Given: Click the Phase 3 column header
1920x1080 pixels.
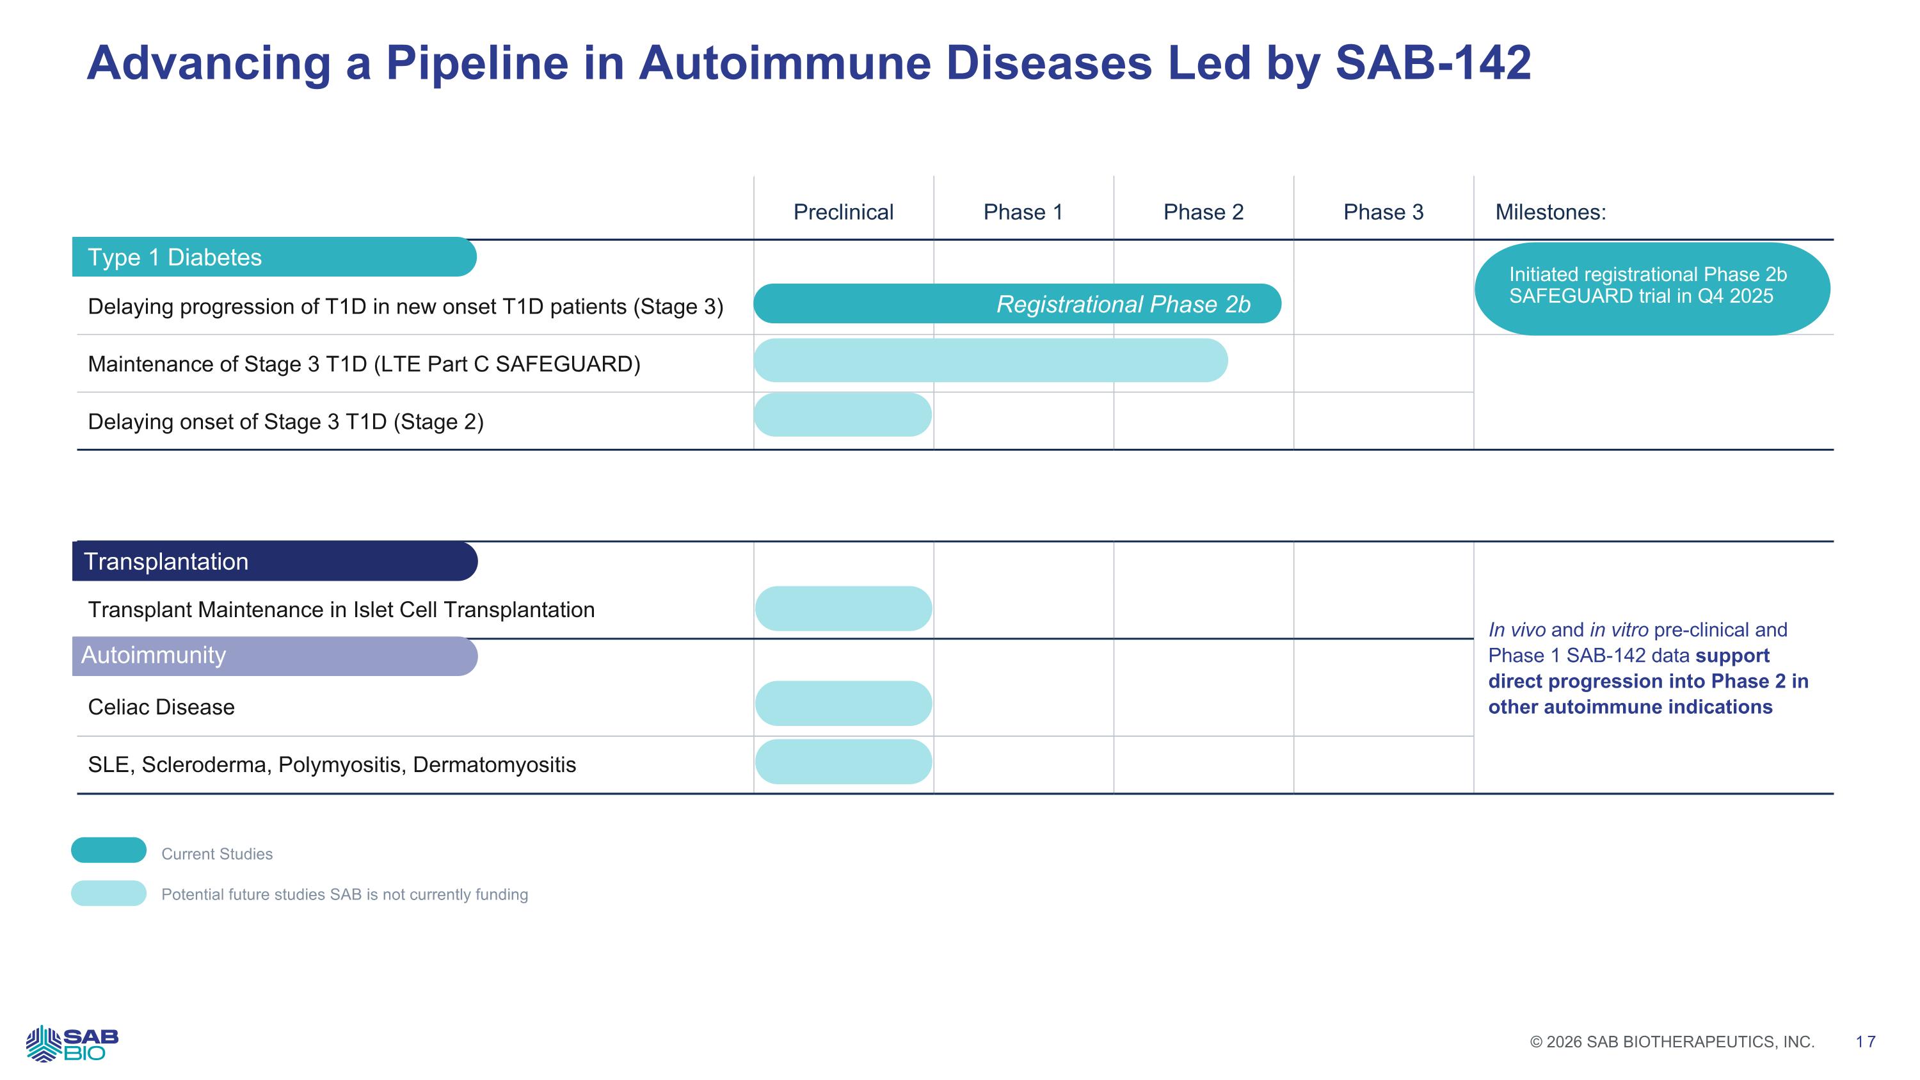Looking at the screenshot, I should coord(1382,213).
